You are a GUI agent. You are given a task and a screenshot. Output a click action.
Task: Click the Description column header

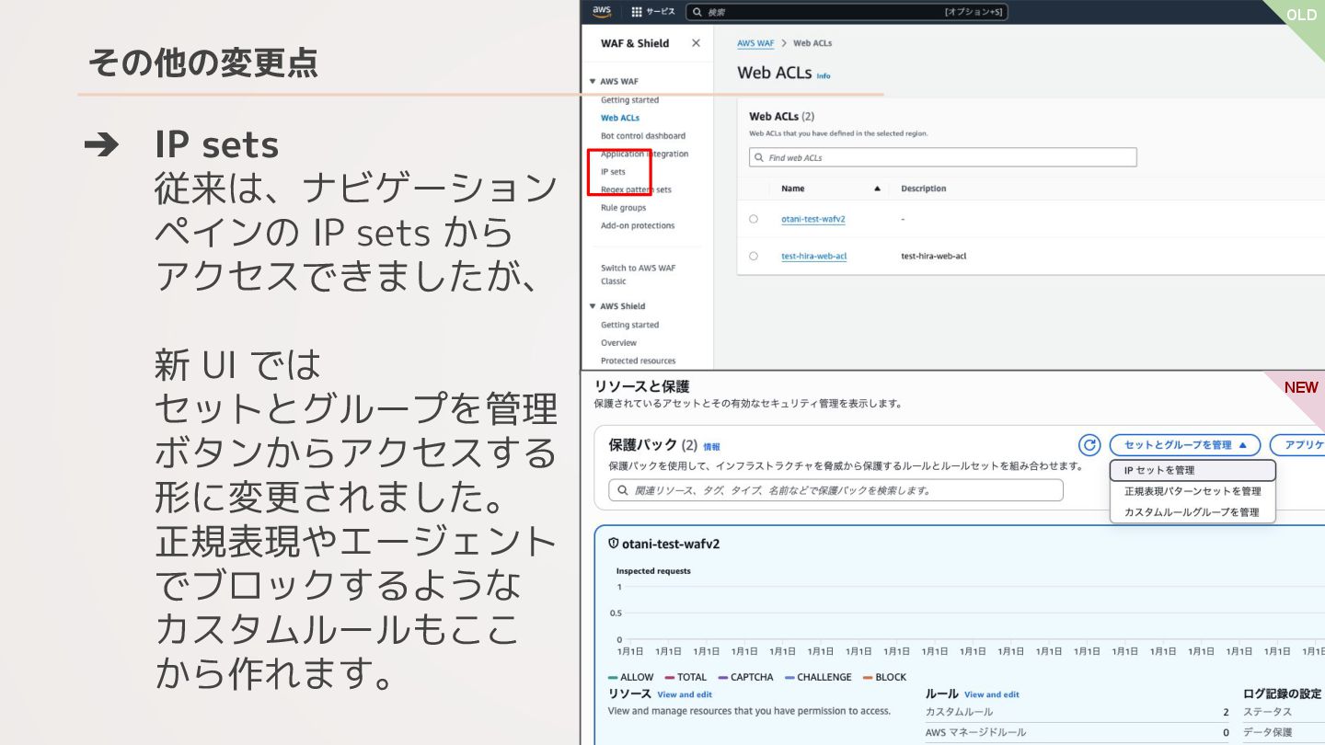(x=923, y=189)
